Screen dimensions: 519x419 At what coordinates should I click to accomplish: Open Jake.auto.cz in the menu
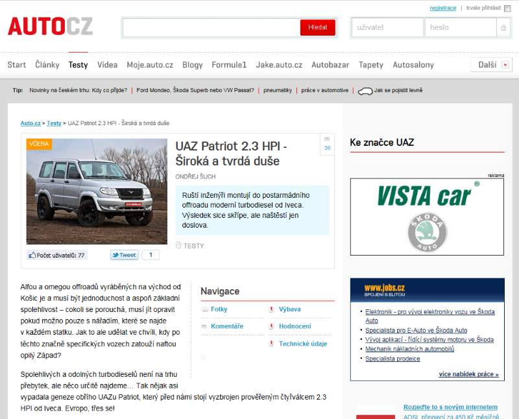click(x=279, y=65)
